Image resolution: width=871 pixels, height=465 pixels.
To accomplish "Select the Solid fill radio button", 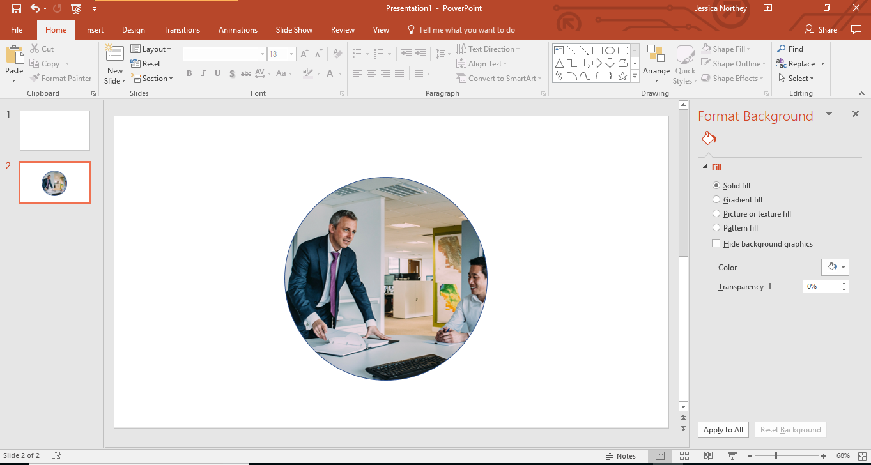I will [x=716, y=185].
